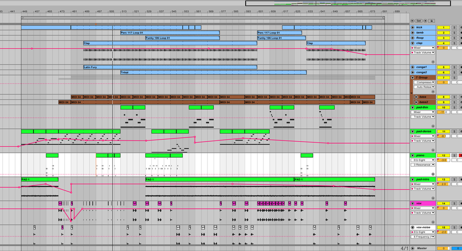The image size is (462, 251).
Task: Click the Set locator button
Action: [x=419, y=21]
